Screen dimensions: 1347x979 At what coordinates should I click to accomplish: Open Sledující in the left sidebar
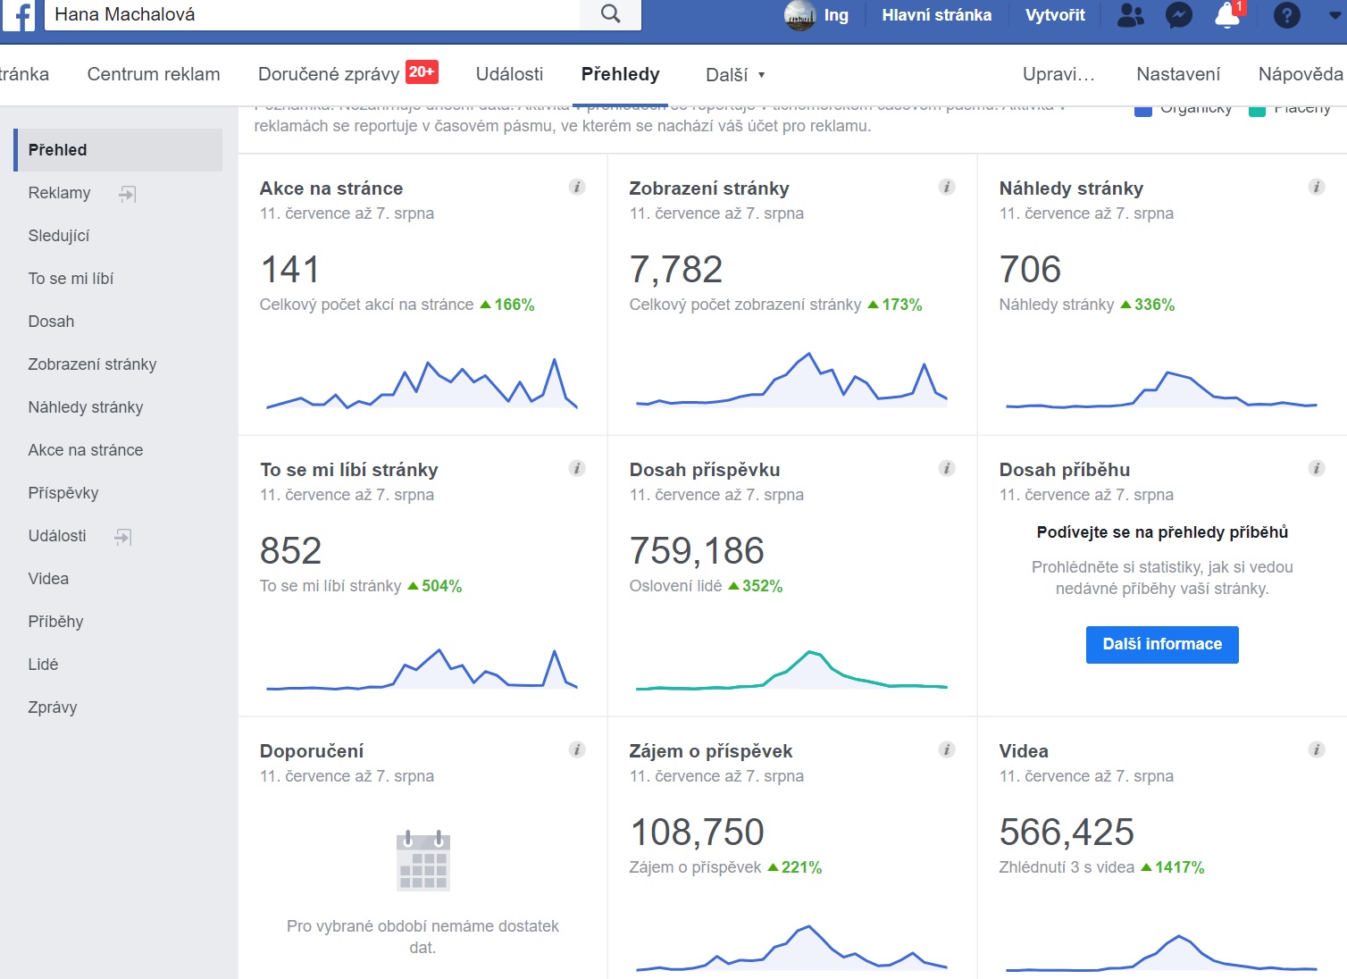tap(59, 236)
